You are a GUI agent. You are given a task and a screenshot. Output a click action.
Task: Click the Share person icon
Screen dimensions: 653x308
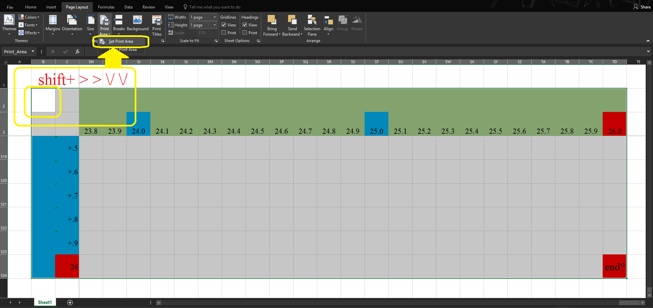[636, 7]
